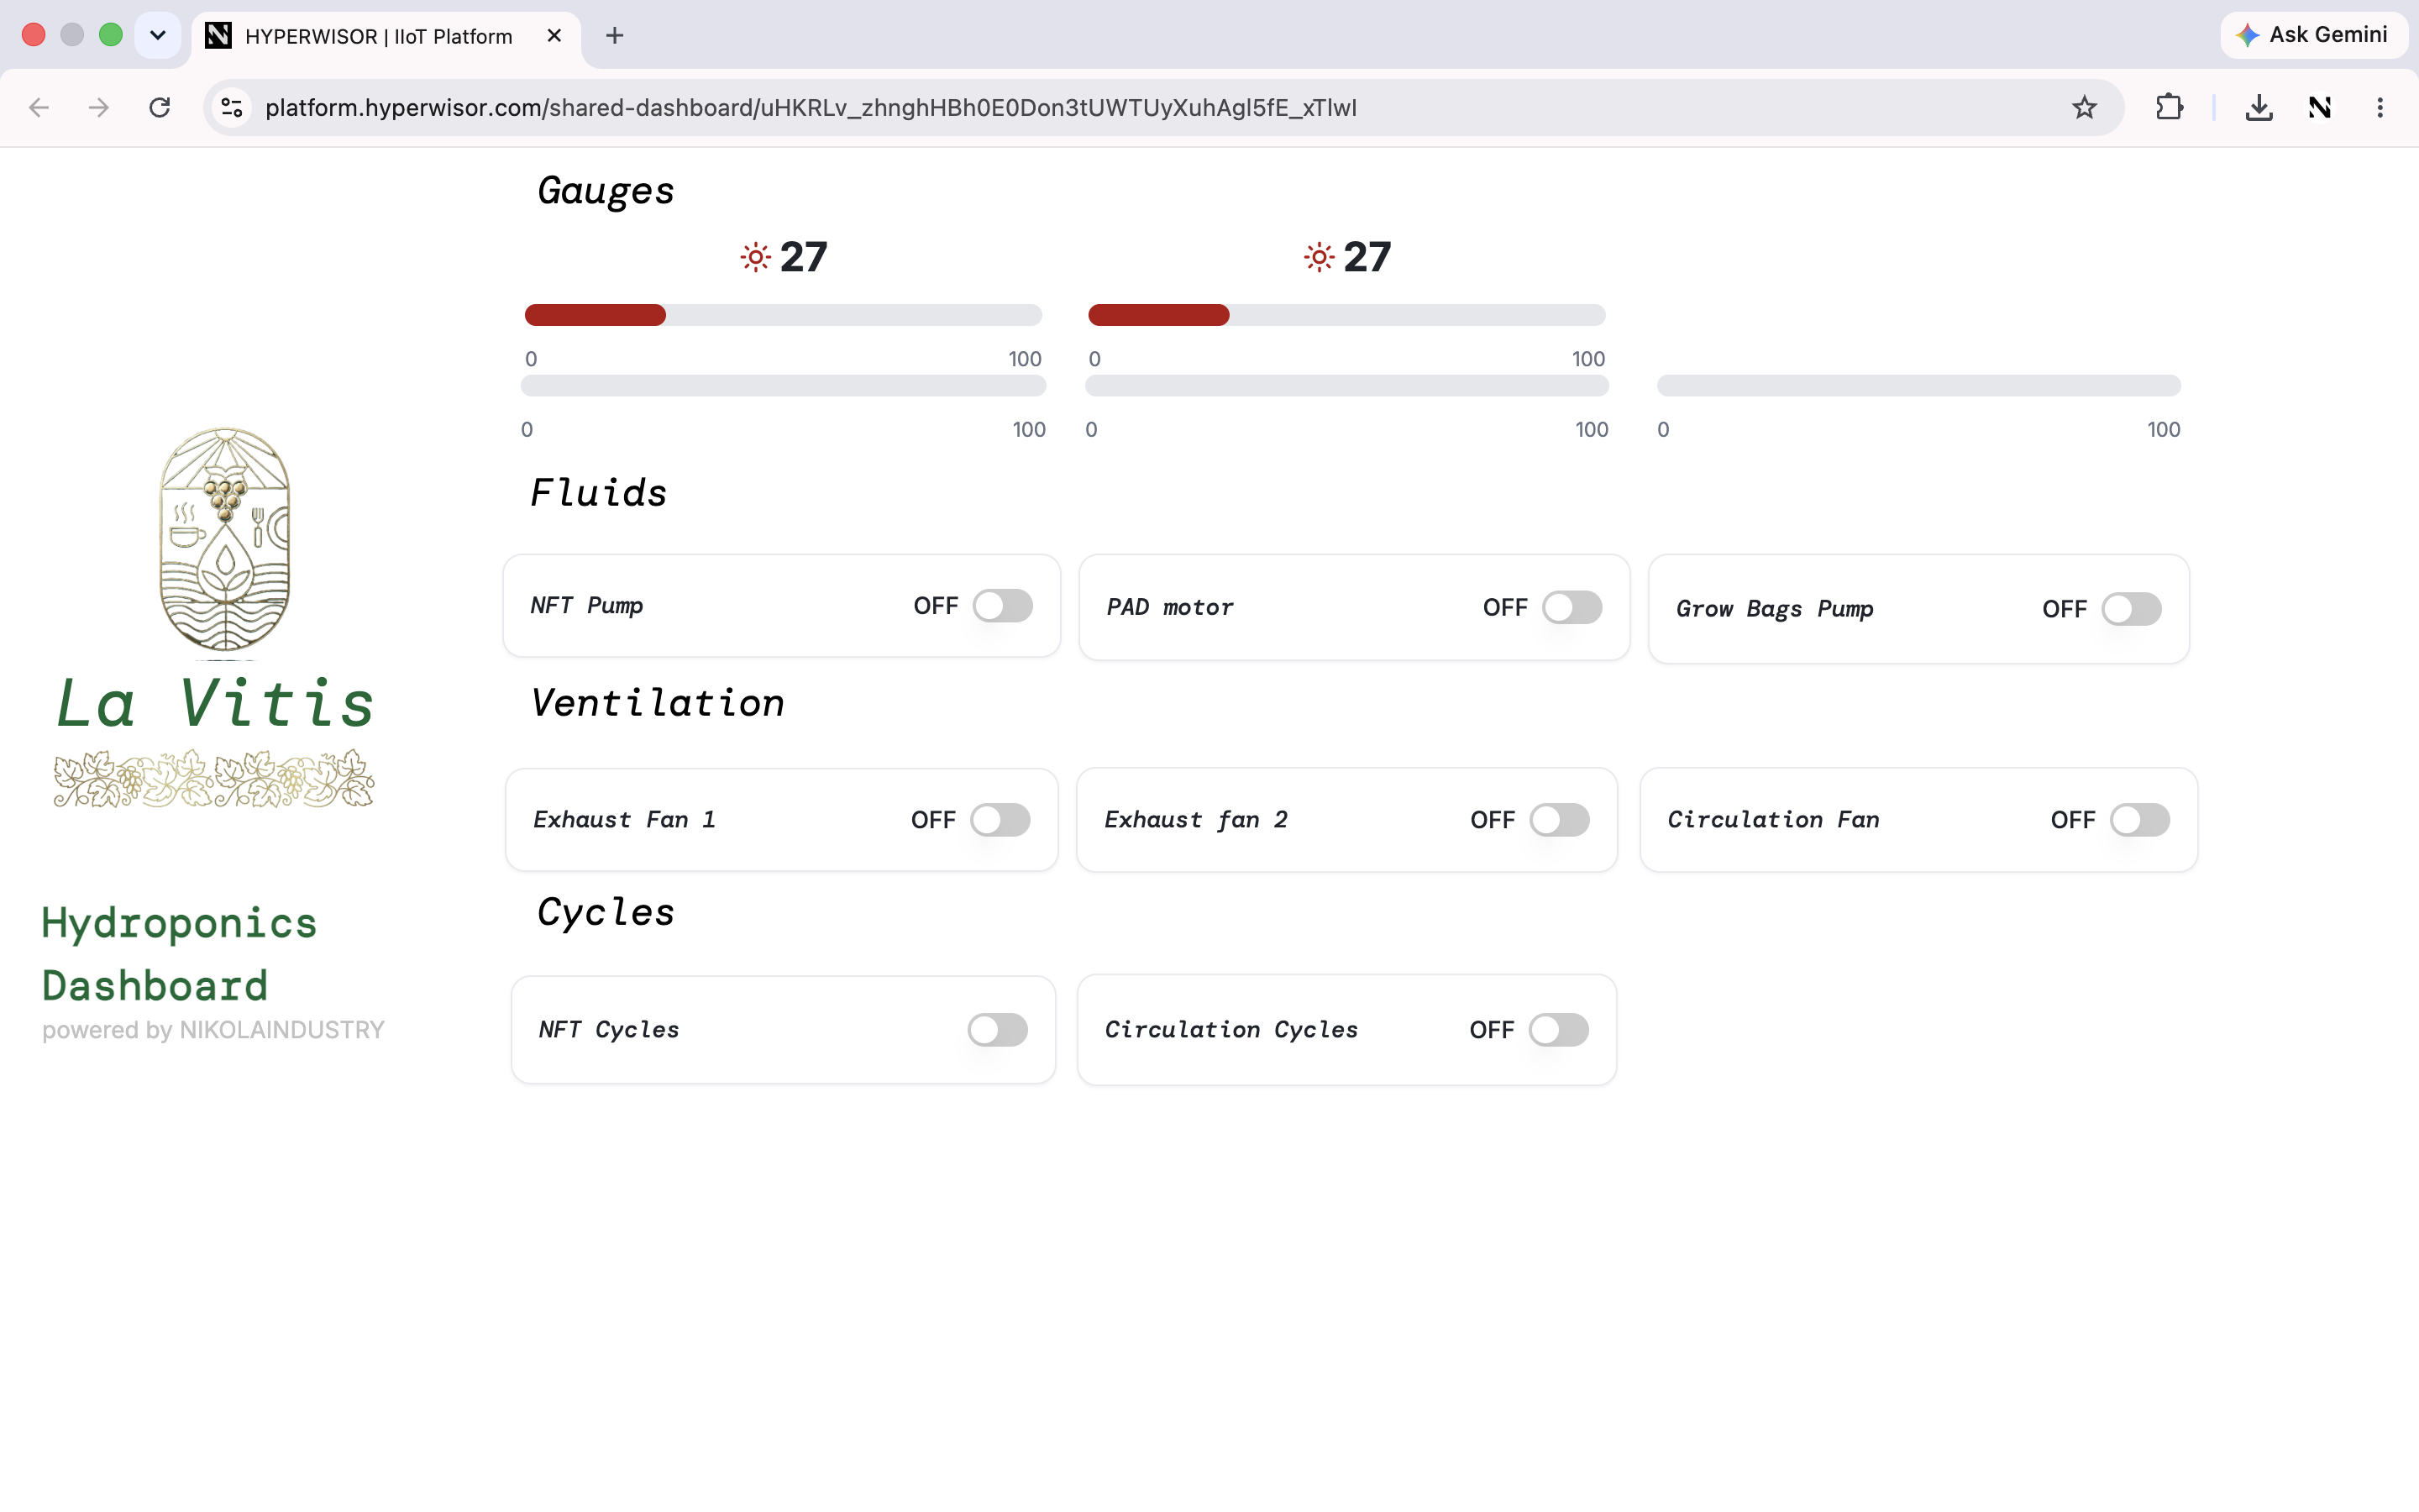
Task: Click the lower empty gauge bar under first gauge
Action: coord(784,385)
